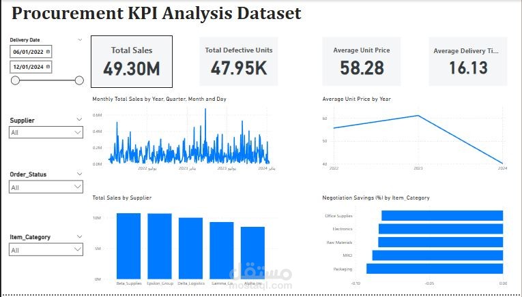This screenshot has height=297, width=522.
Task: Select the Average Unit Price card
Action: click(362, 61)
